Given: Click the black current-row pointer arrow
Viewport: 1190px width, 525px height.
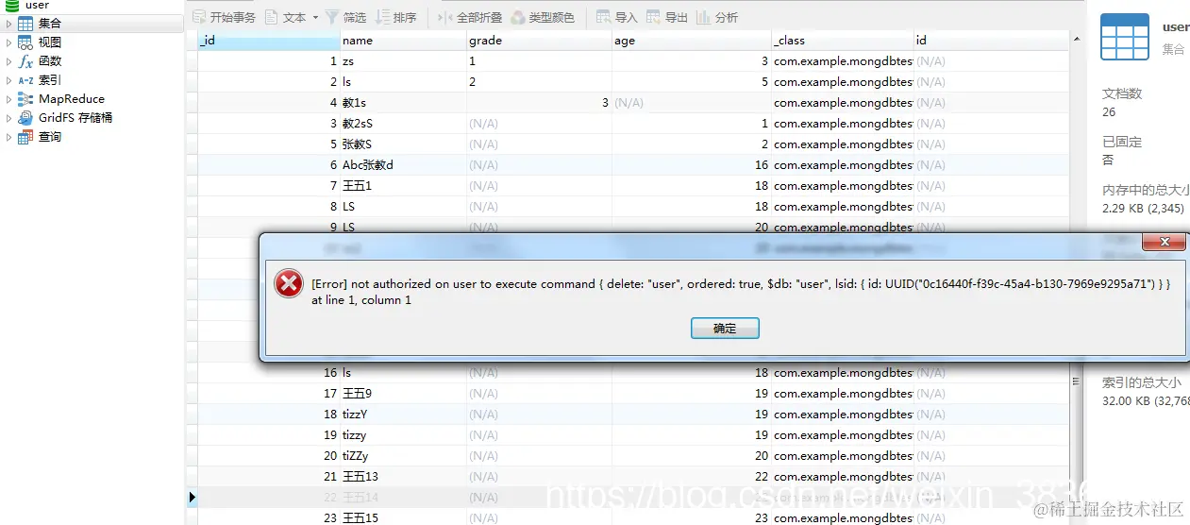Looking at the screenshot, I should (x=193, y=497).
